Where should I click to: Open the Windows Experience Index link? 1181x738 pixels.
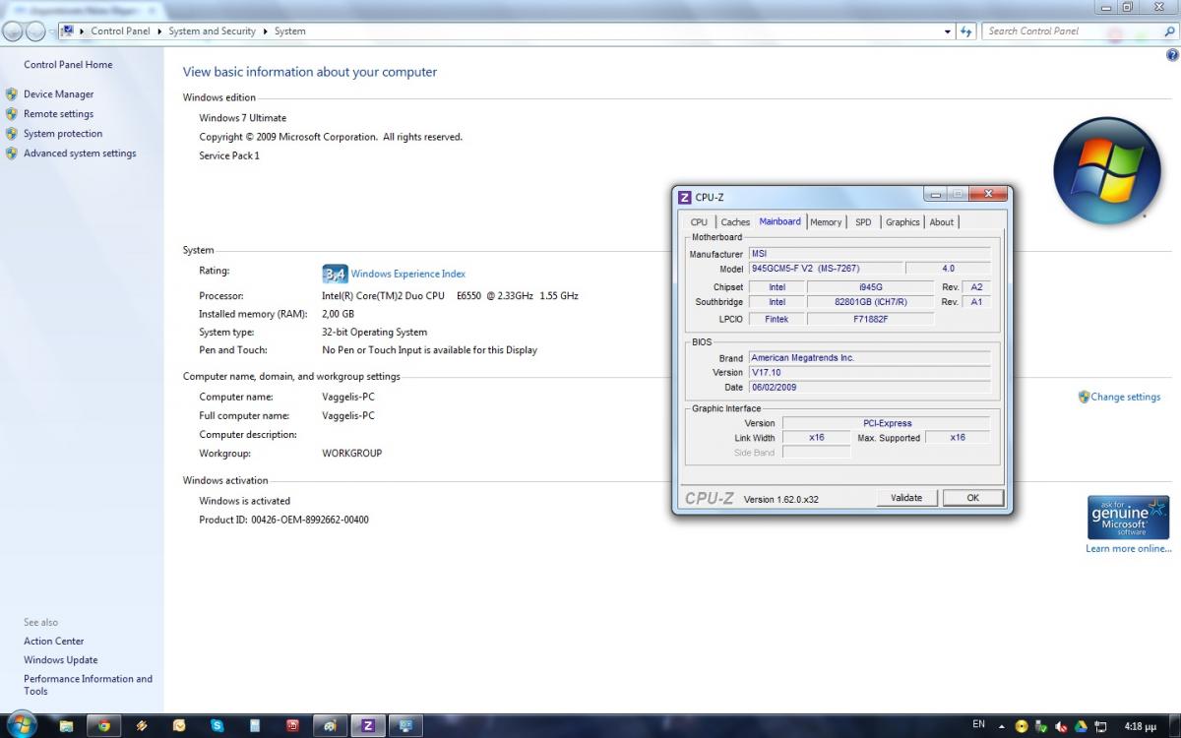(x=408, y=274)
